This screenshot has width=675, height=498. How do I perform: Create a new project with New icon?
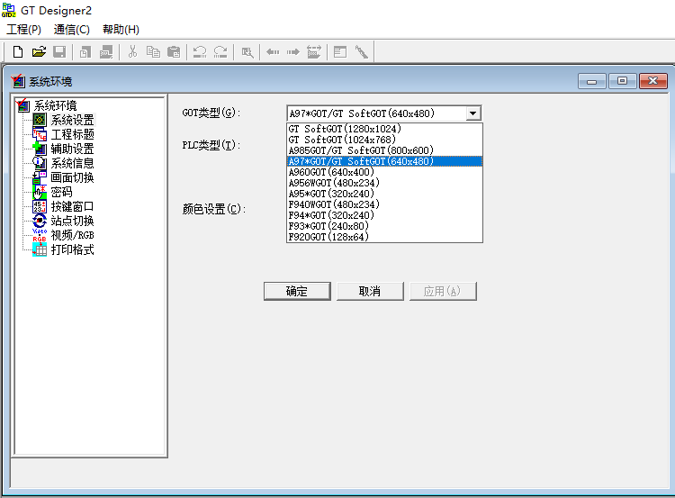(x=18, y=52)
